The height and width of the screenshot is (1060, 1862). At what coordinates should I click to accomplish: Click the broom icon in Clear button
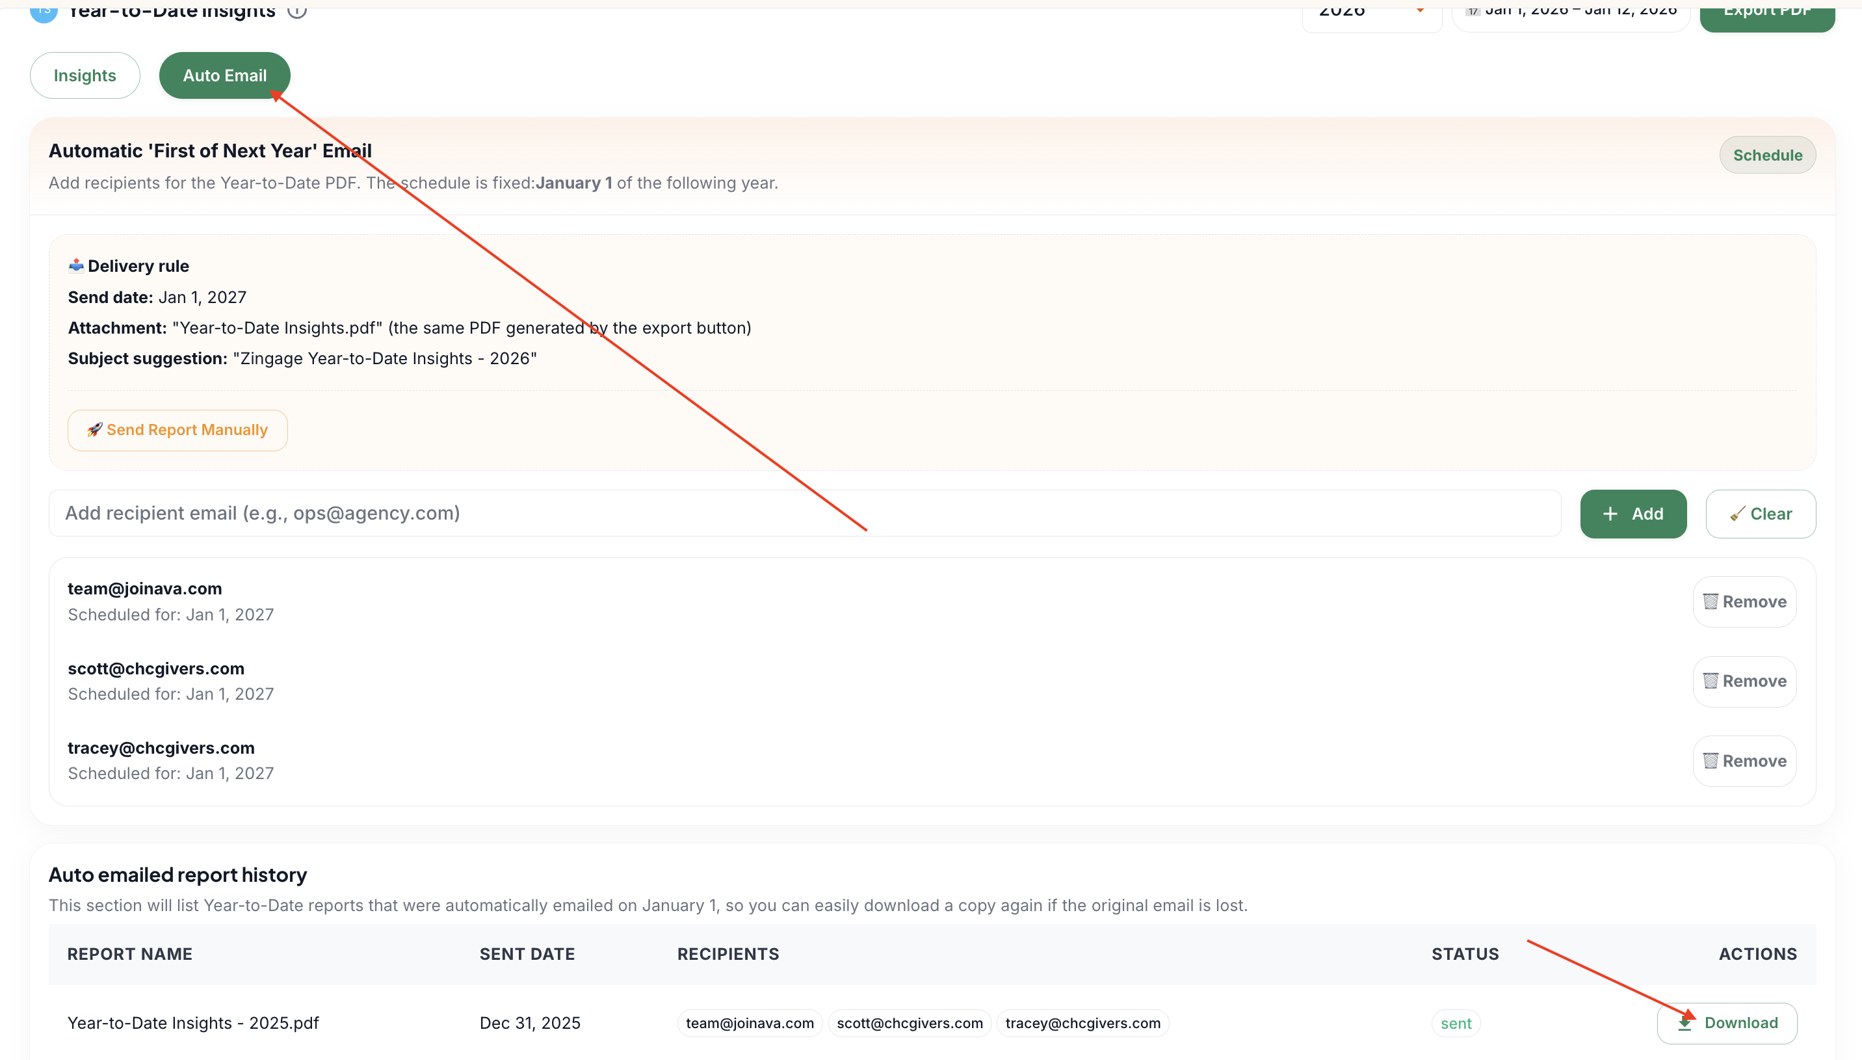tap(1738, 514)
